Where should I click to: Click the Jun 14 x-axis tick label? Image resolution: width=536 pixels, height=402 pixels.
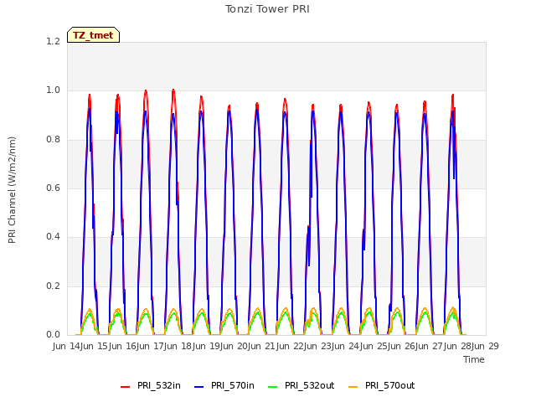pos(67,346)
